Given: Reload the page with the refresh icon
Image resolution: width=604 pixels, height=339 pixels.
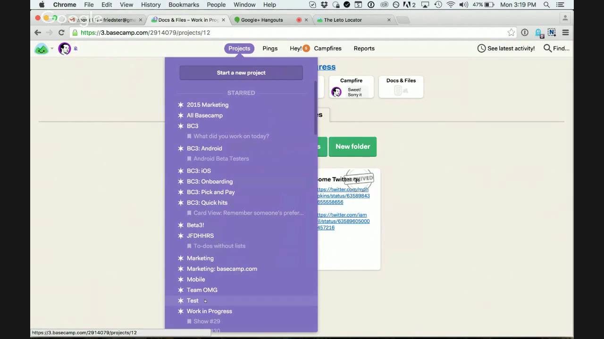Looking at the screenshot, I should pyautogui.click(x=61, y=32).
